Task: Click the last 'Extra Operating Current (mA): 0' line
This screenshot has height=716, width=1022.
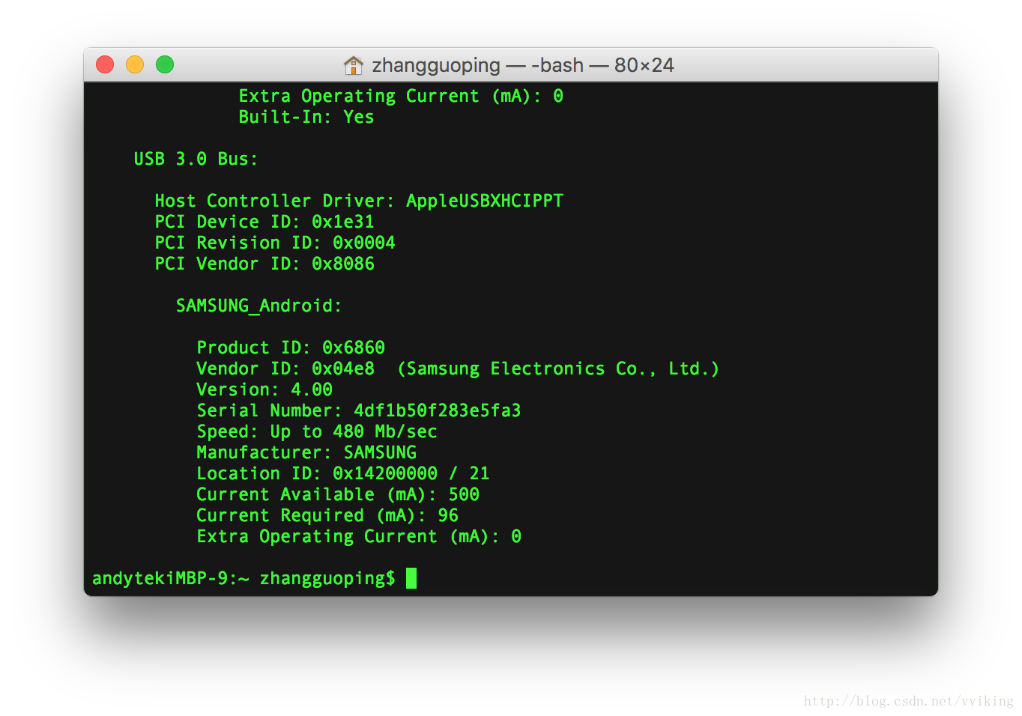Action: pyautogui.click(x=359, y=536)
